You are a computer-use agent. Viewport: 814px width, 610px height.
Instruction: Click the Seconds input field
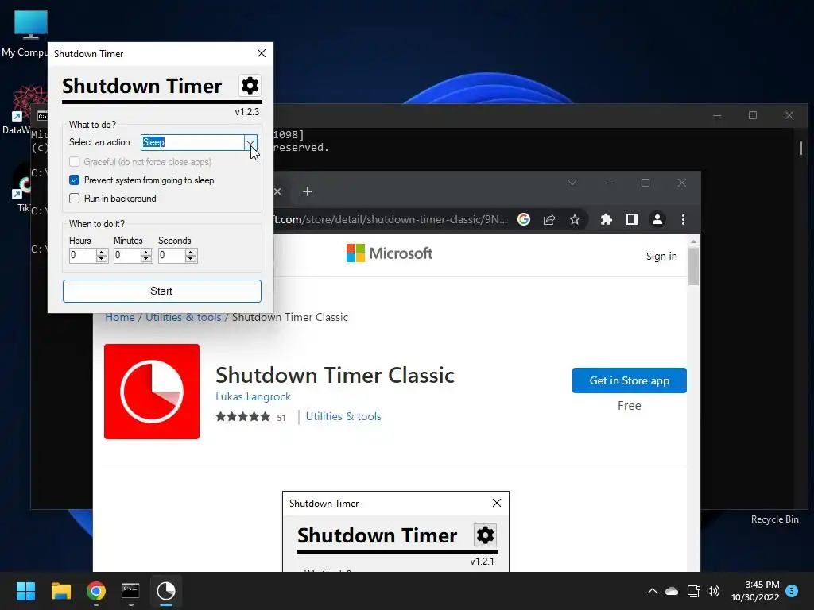click(x=172, y=255)
